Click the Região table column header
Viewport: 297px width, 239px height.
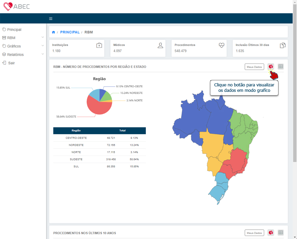click(76, 130)
